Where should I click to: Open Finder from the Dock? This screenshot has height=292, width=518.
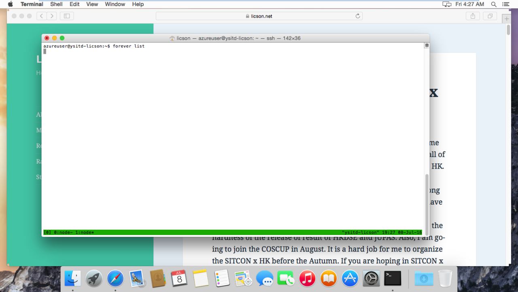pos(73,278)
